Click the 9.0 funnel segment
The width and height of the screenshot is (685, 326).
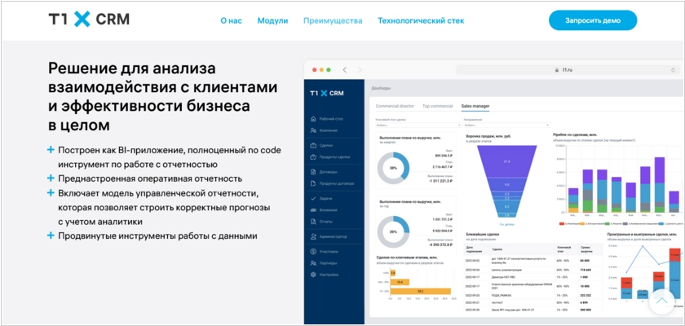506,183
